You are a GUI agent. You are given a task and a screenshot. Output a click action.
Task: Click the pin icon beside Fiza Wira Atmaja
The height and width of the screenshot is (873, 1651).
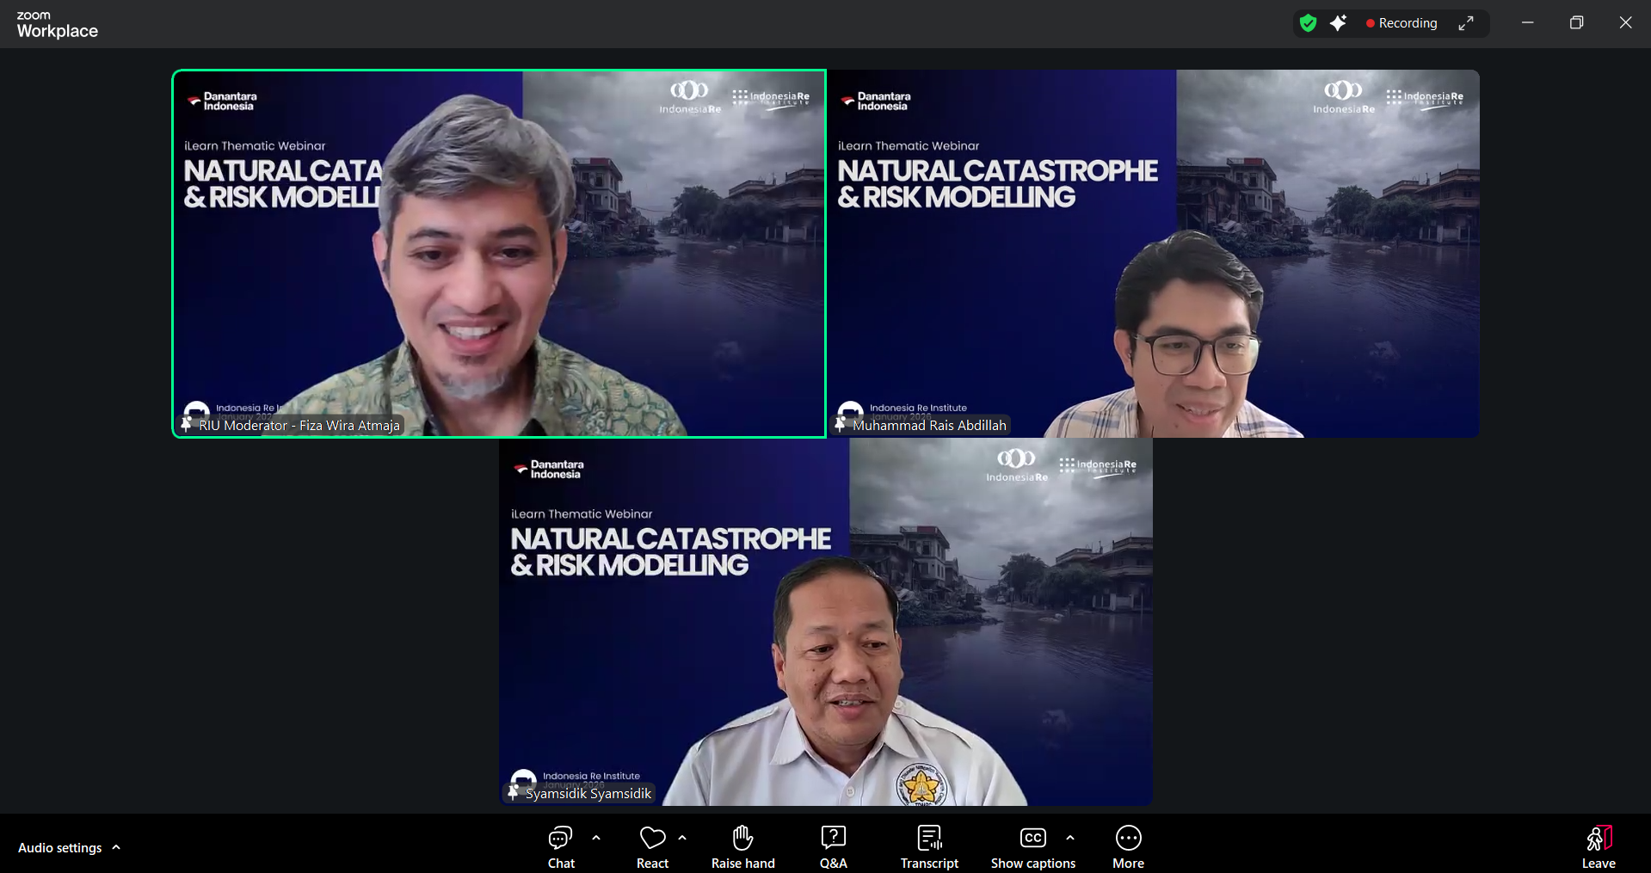(x=186, y=424)
